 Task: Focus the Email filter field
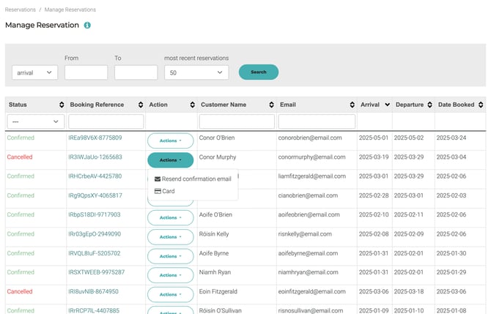coord(317,122)
